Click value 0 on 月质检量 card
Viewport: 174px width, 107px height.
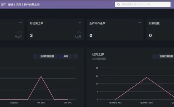pyautogui.click(x=150, y=35)
